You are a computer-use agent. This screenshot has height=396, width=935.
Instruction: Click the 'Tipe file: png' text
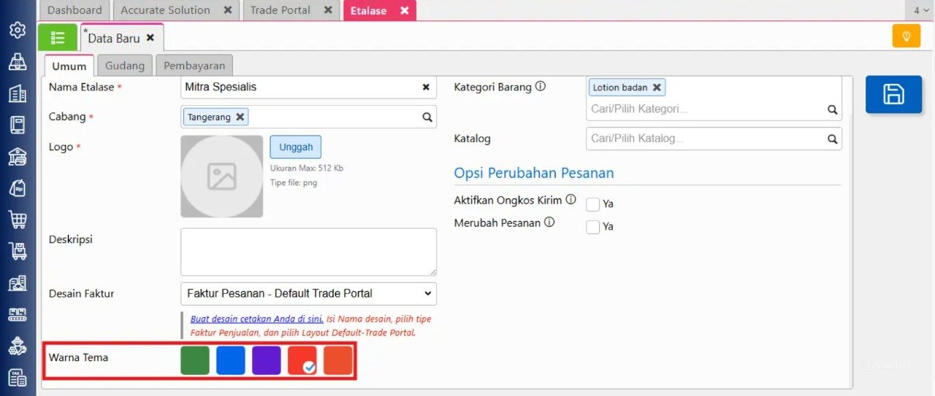[294, 182]
